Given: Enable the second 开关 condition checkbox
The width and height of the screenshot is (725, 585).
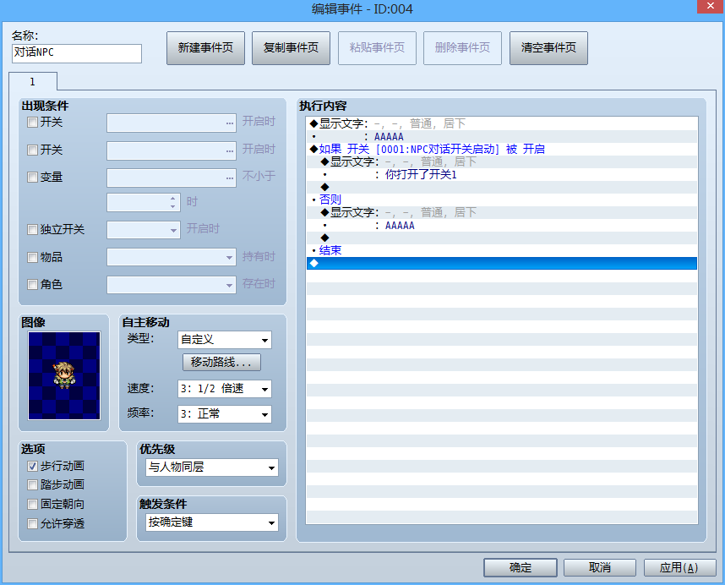Looking at the screenshot, I should click(32, 150).
